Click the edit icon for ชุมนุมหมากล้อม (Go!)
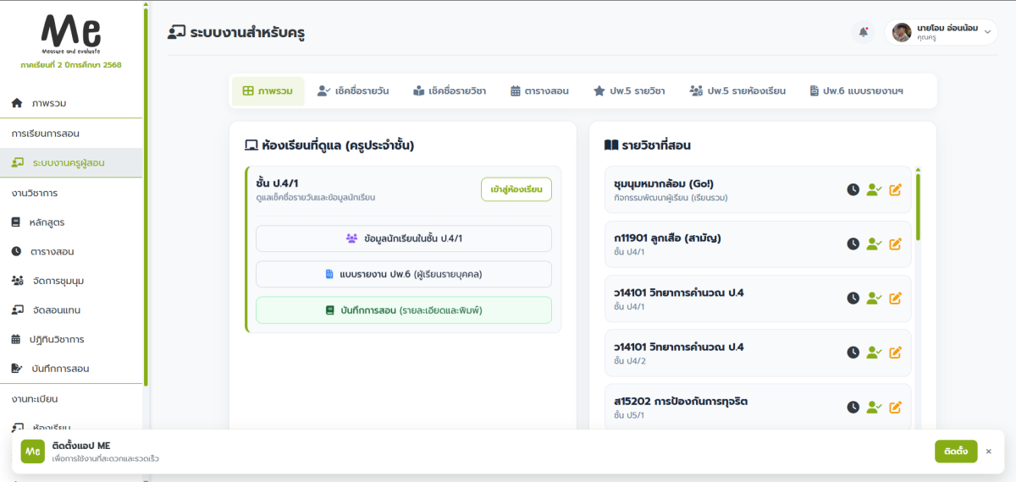 pos(896,189)
